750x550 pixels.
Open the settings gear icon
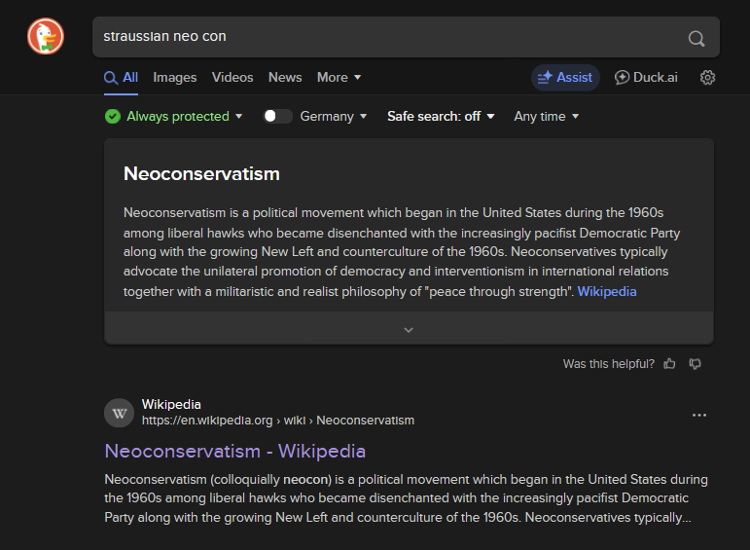click(707, 78)
